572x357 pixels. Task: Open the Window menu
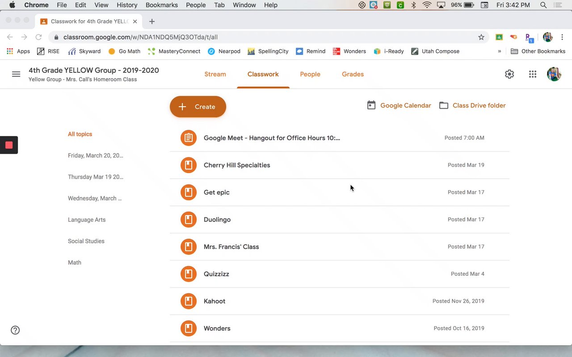[244, 5]
